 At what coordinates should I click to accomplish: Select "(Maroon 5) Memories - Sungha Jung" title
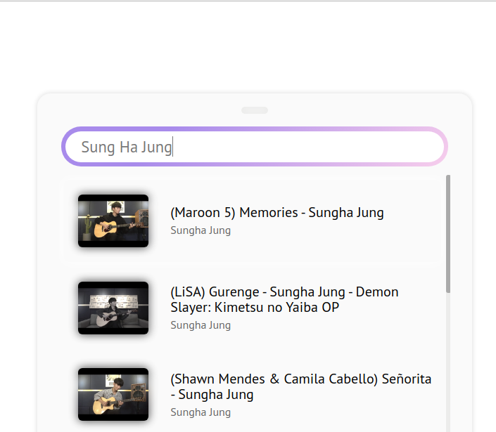277,213
